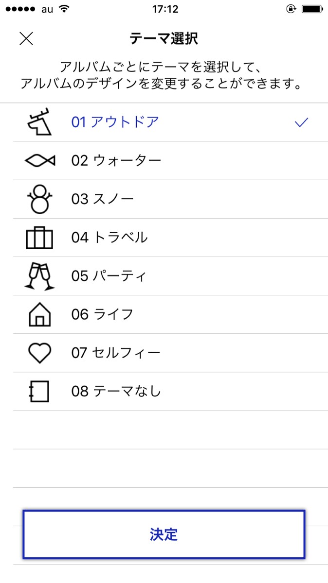Tap the champagne glasses Party icon
Screen dimensions: 328x583
coord(39,276)
